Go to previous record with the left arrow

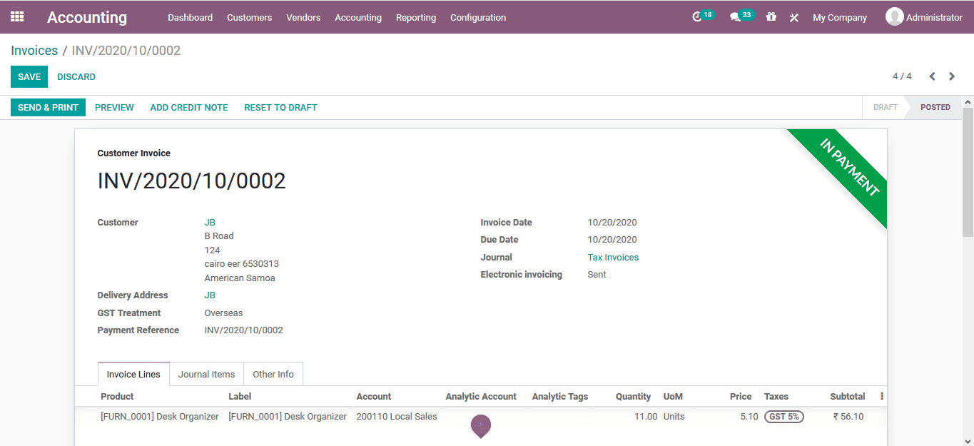coord(932,76)
